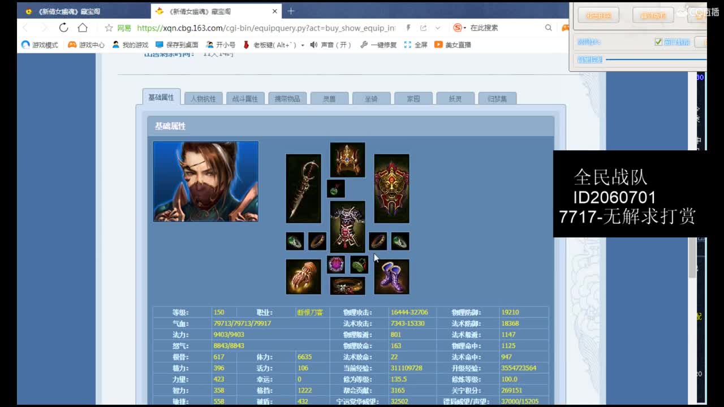The height and width of the screenshot is (407, 724).
Task: Inspect the golden gloves equipment icon
Action: 303,276
